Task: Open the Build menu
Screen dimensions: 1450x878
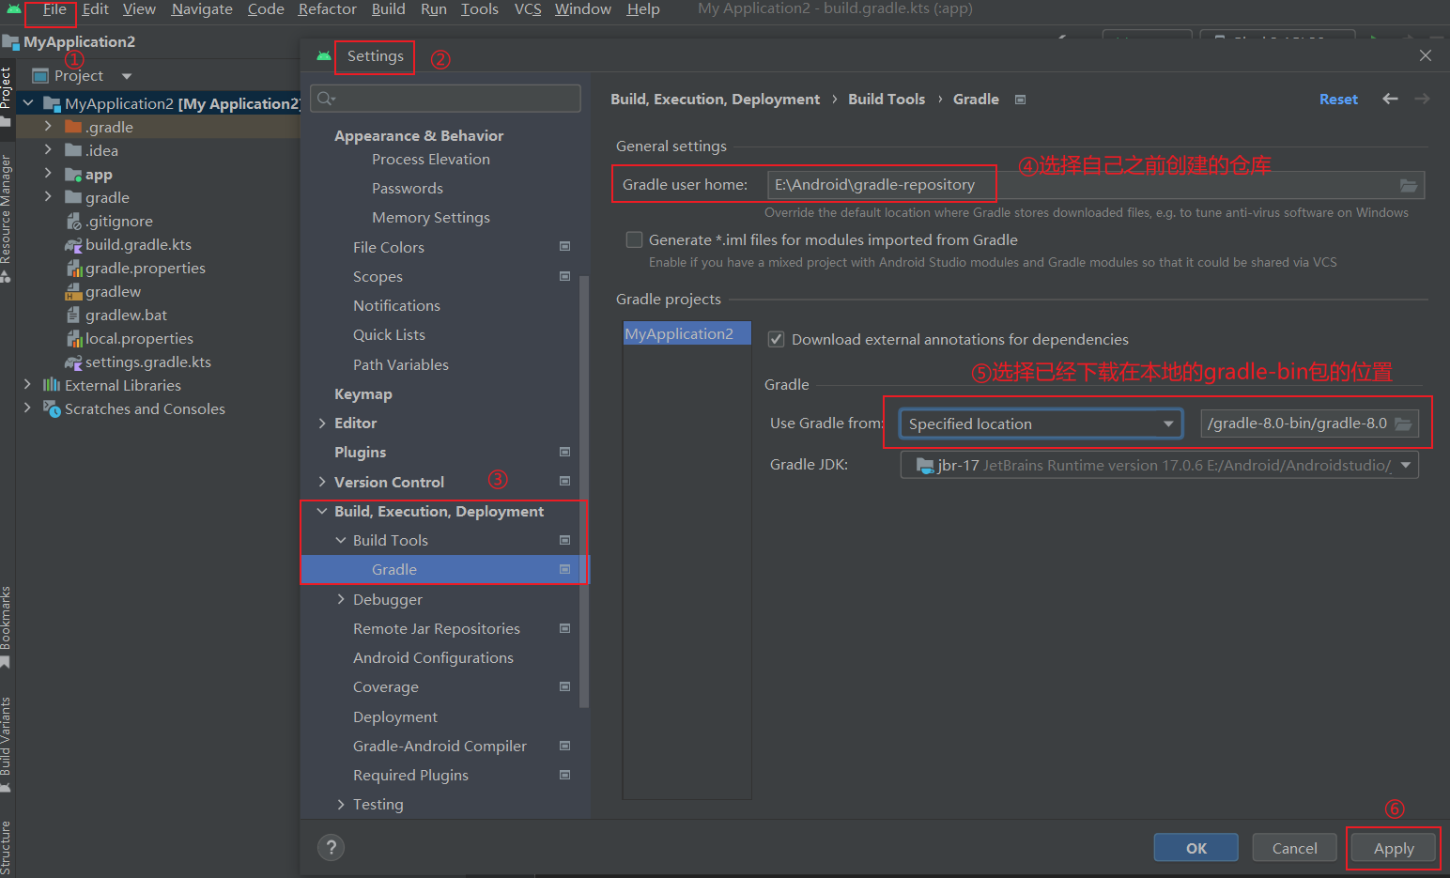Action: 388,9
